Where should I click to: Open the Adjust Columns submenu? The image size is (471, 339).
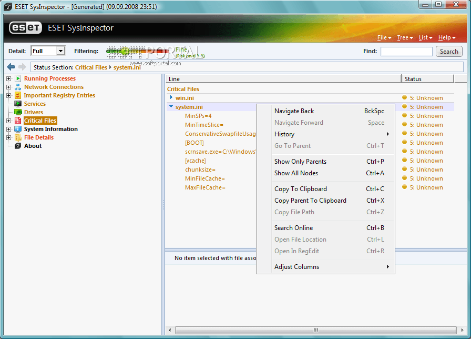(325, 267)
